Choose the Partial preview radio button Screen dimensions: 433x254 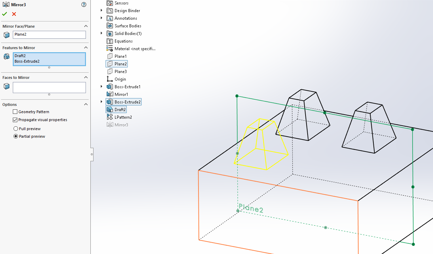click(16, 136)
